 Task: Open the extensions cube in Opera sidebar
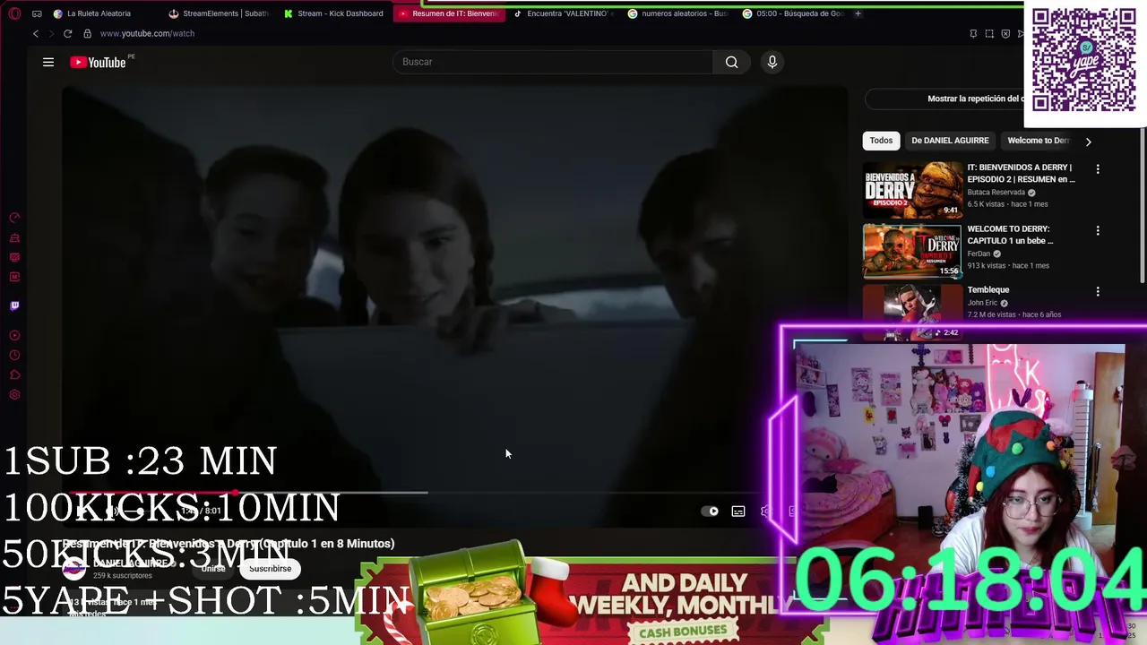(14, 374)
